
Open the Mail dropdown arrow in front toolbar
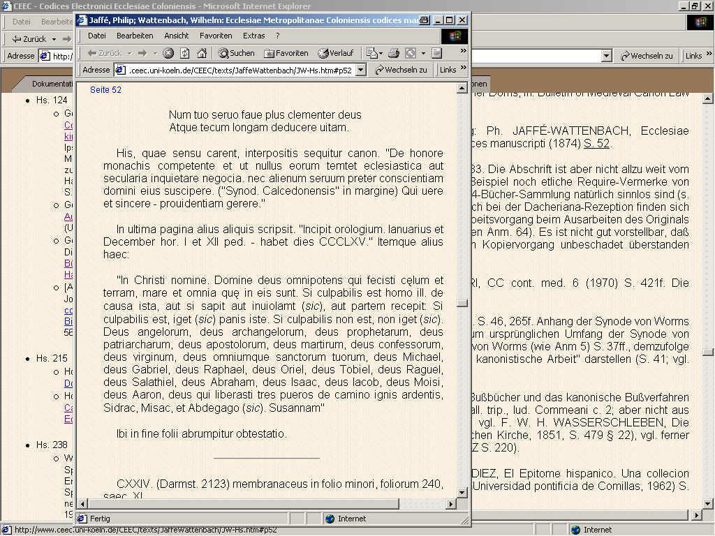pos(381,53)
